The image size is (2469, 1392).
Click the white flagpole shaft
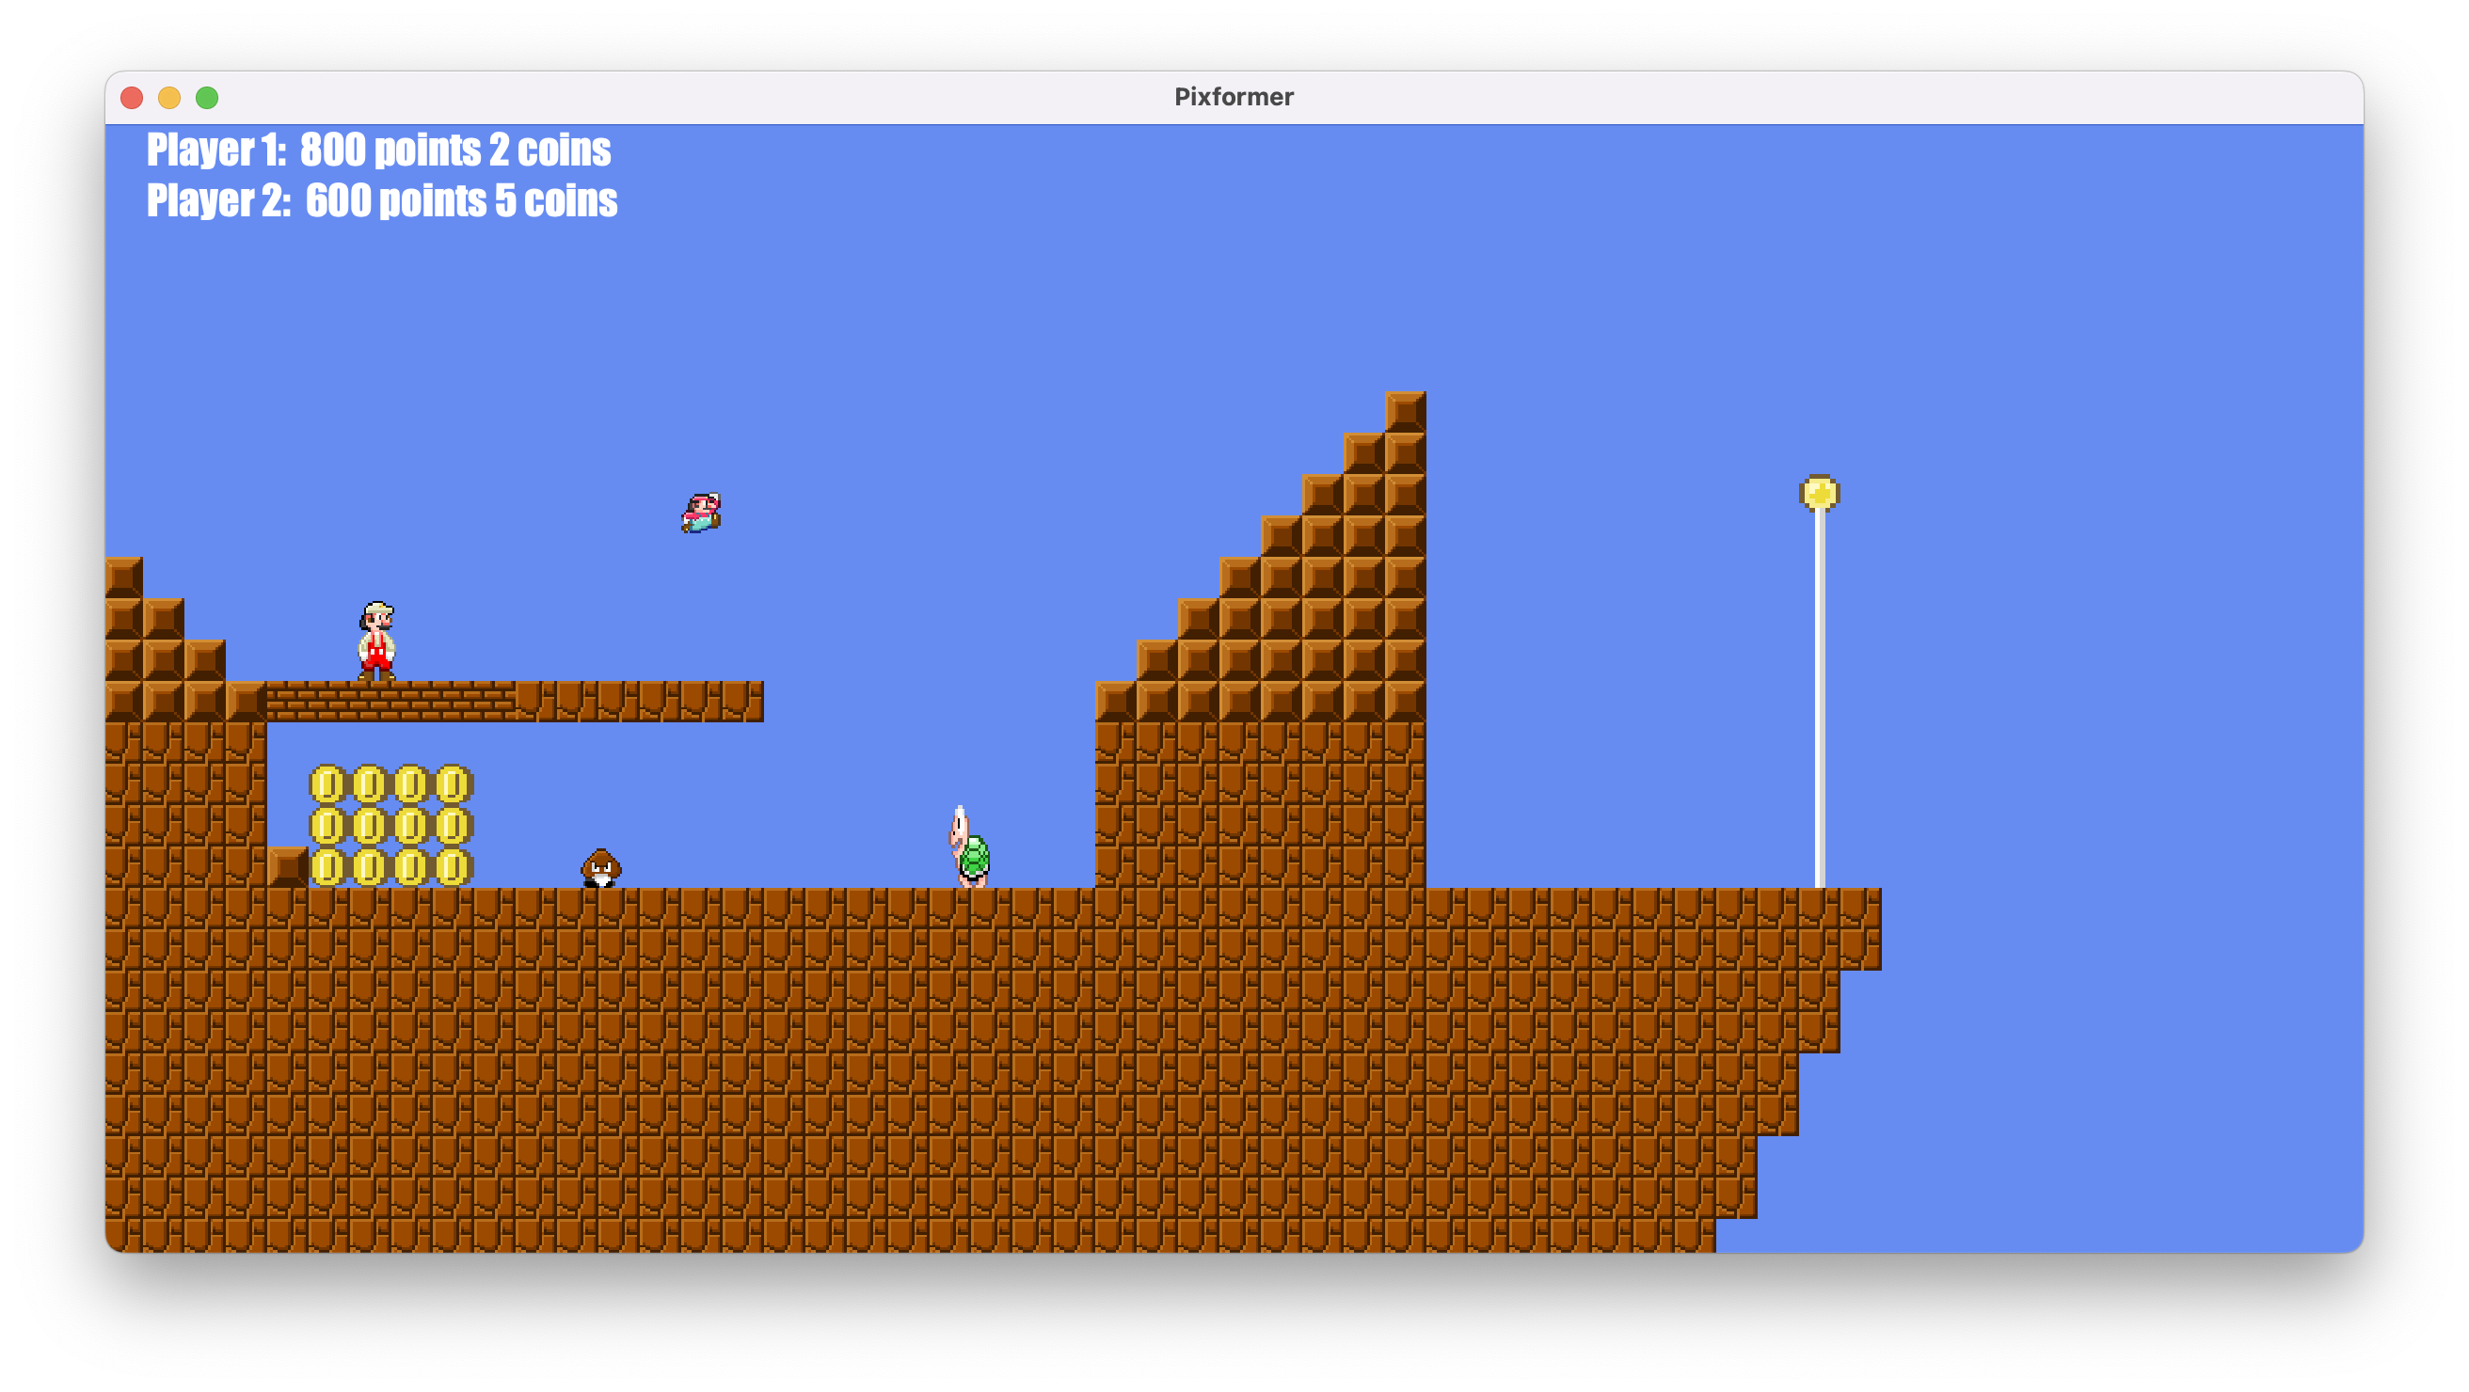tap(1819, 700)
